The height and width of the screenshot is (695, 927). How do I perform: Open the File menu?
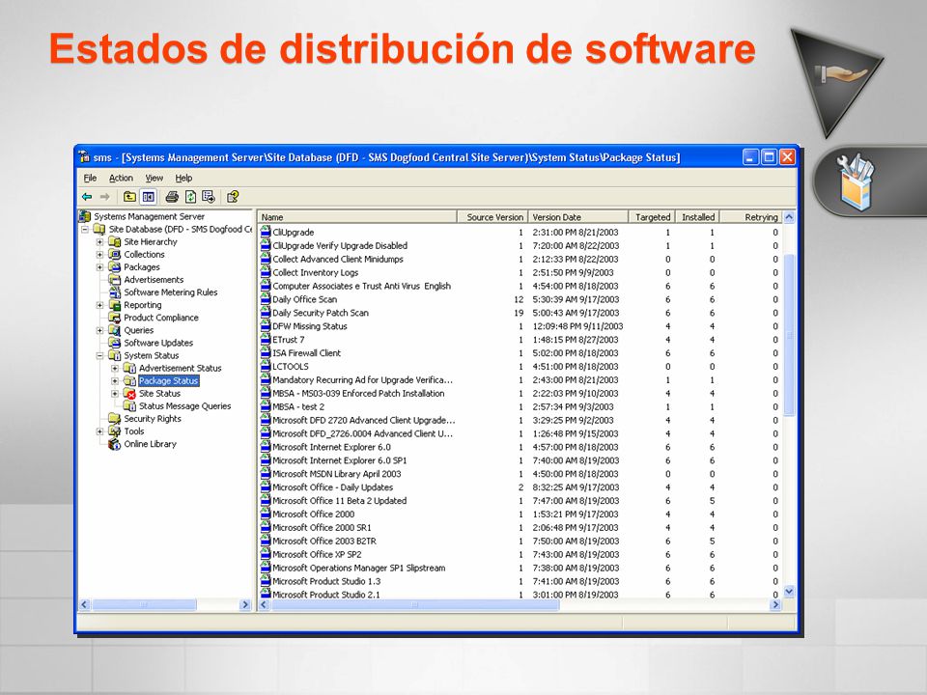pos(90,178)
